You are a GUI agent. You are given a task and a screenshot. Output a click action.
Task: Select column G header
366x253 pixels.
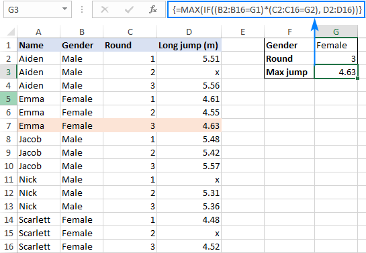(336, 32)
